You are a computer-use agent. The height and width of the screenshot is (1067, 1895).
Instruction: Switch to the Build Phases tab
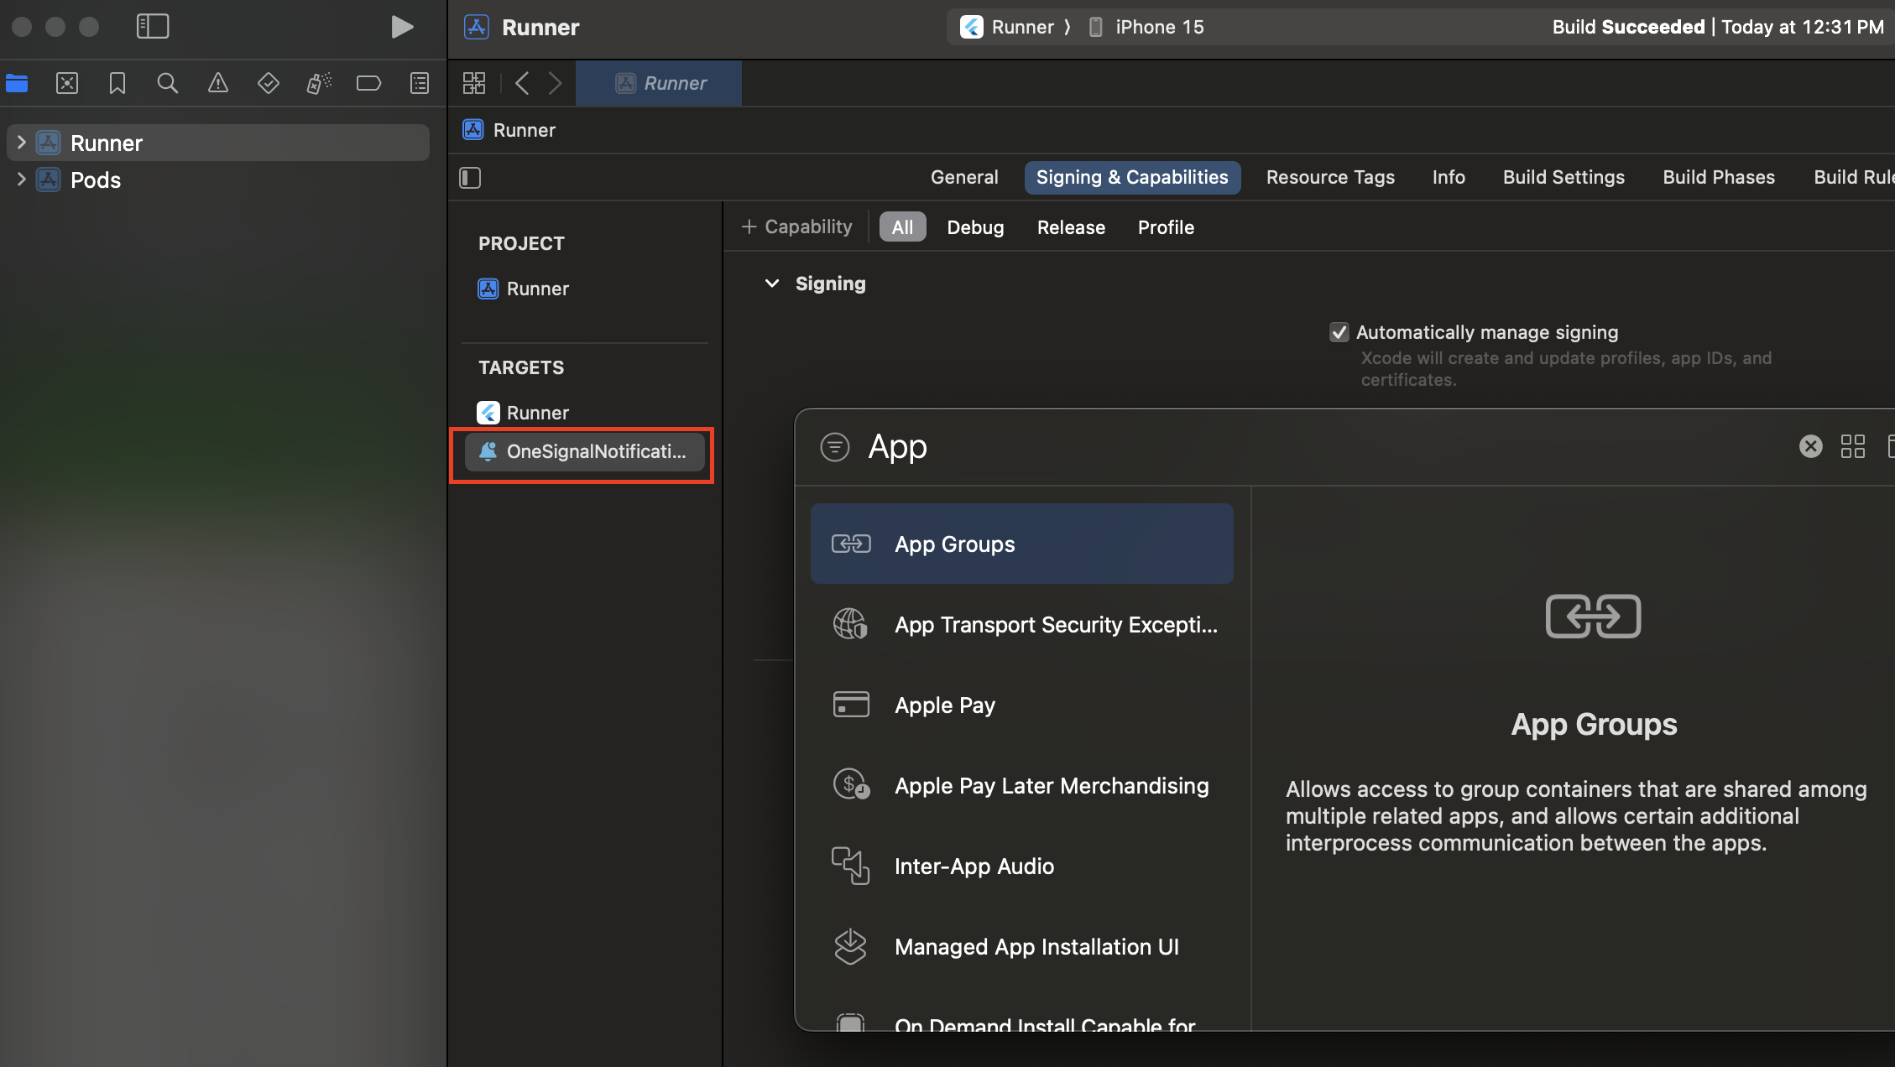pos(1719,177)
